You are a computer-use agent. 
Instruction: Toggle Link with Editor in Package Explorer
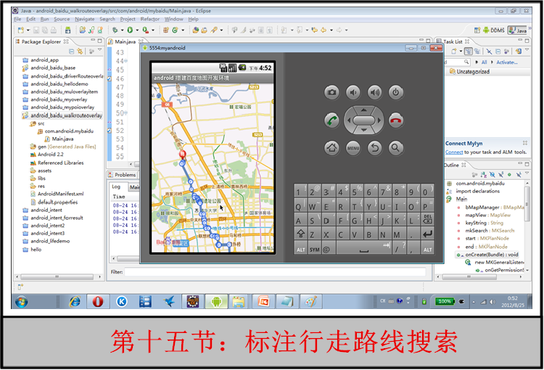click(x=80, y=52)
